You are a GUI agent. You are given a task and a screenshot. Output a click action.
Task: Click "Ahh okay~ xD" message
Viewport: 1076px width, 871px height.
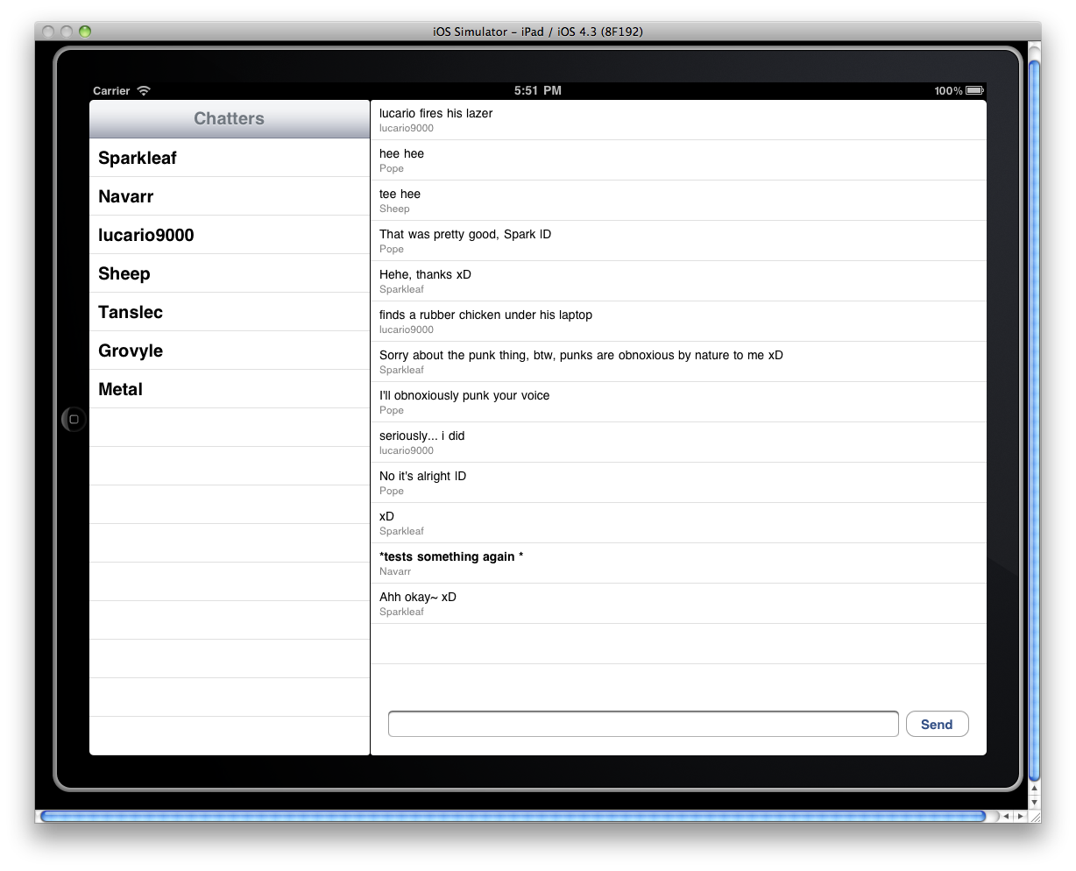tap(678, 604)
